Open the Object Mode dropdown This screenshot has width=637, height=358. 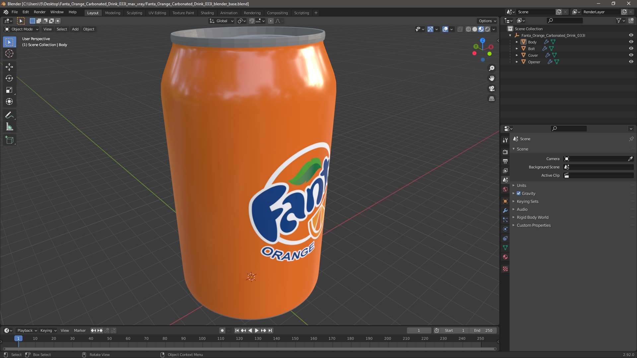coord(22,29)
